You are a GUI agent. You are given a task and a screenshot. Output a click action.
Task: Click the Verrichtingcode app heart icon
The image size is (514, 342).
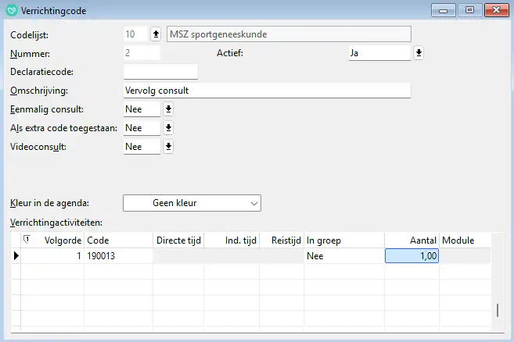click(x=11, y=10)
